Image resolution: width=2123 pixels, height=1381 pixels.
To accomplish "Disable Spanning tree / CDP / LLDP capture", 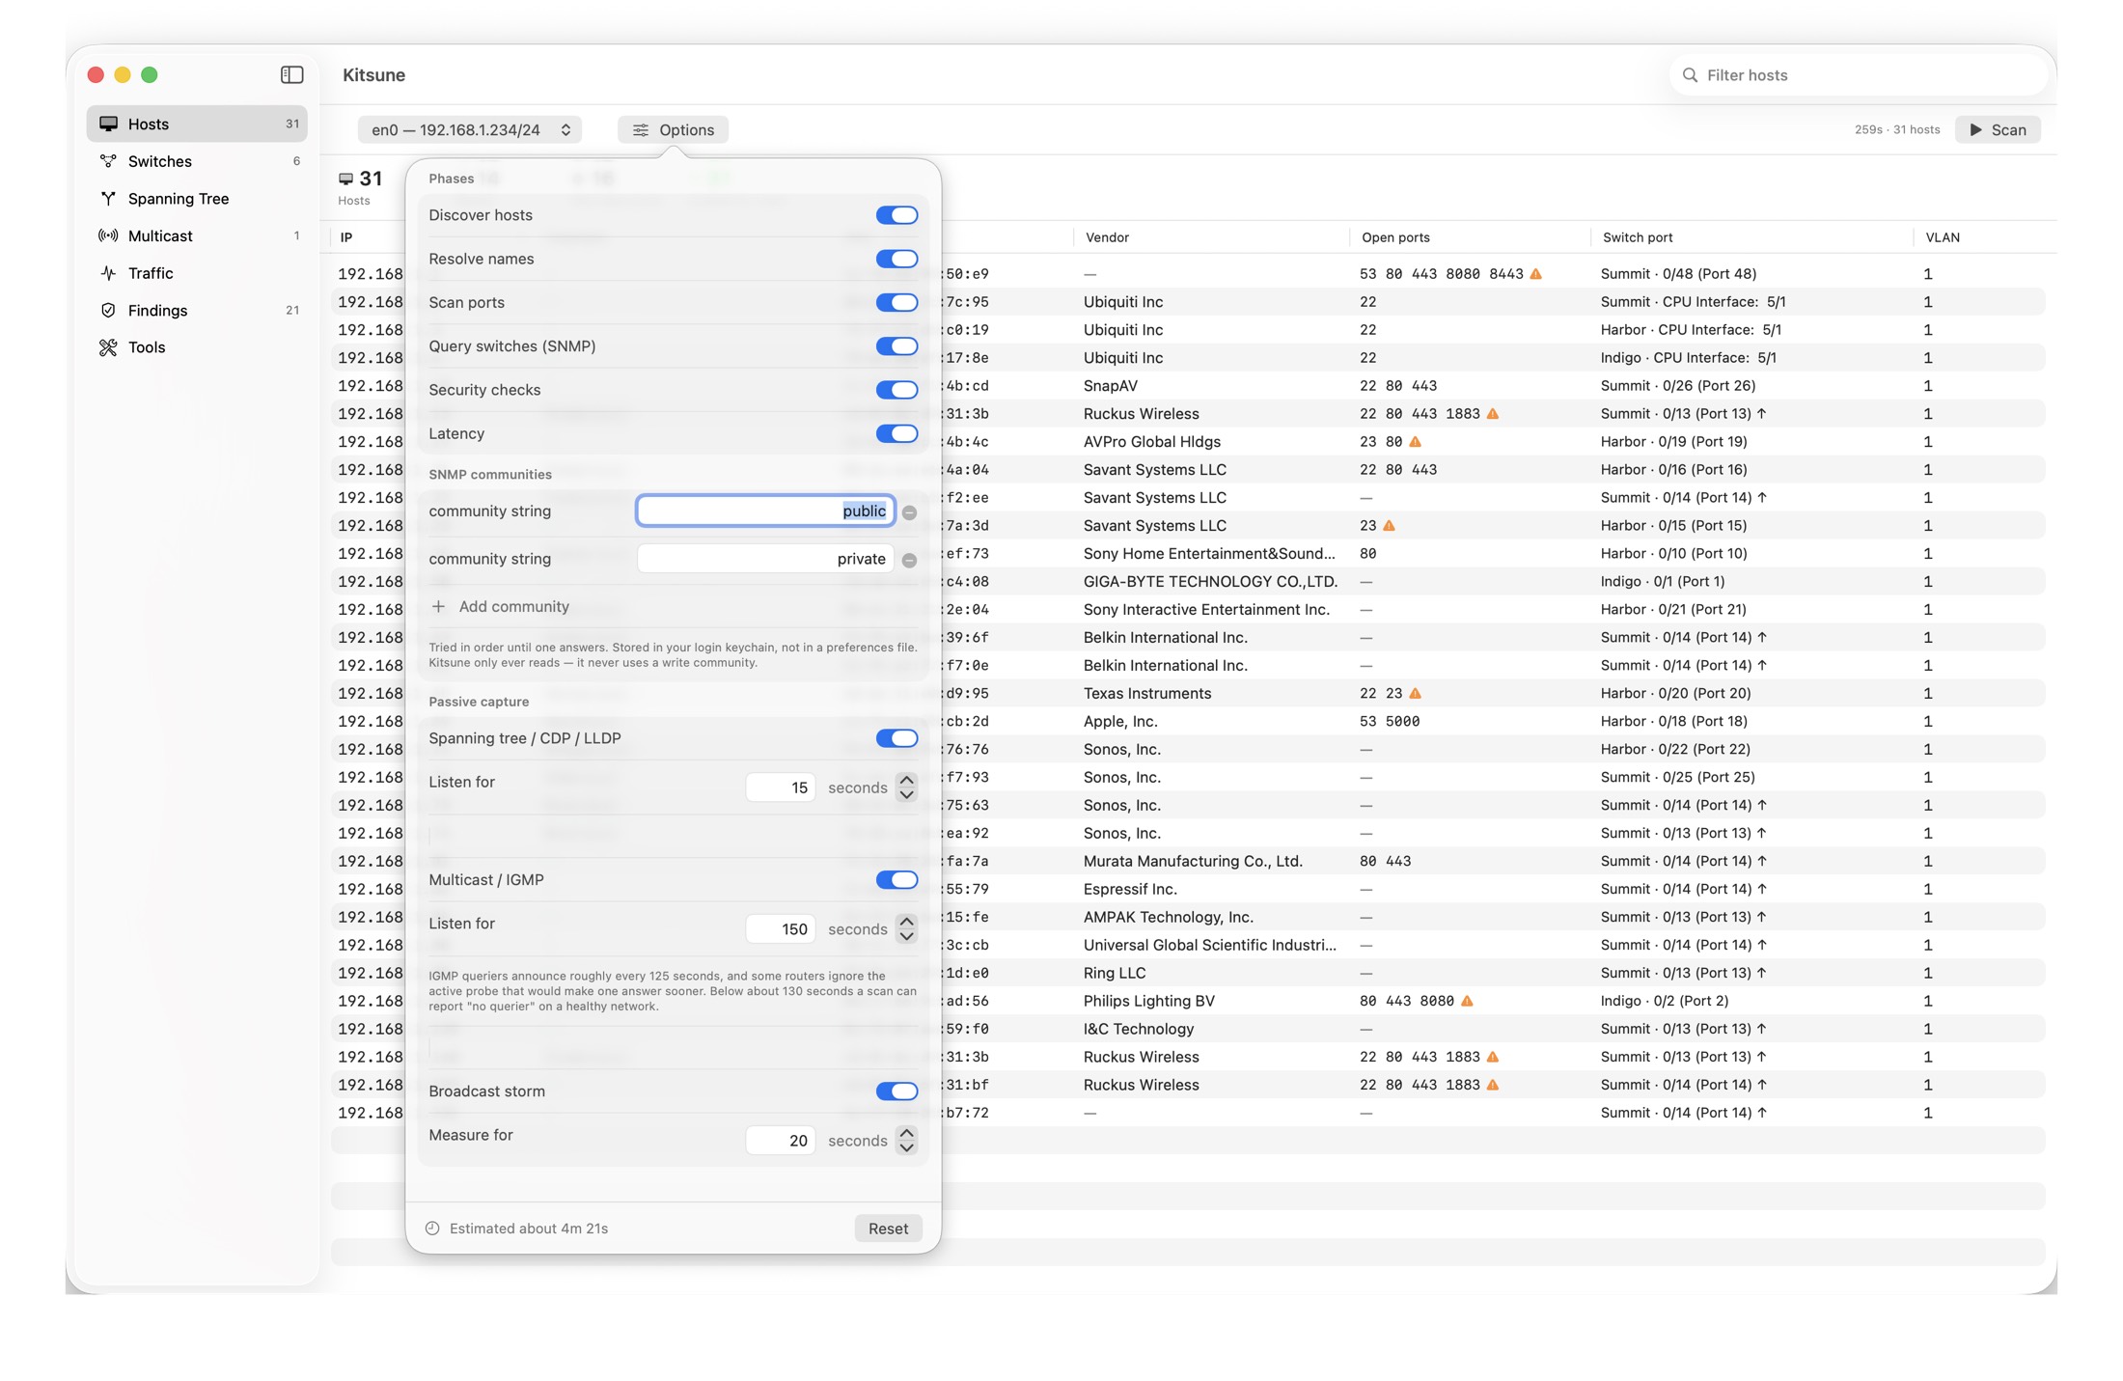I will [x=896, y=738].
